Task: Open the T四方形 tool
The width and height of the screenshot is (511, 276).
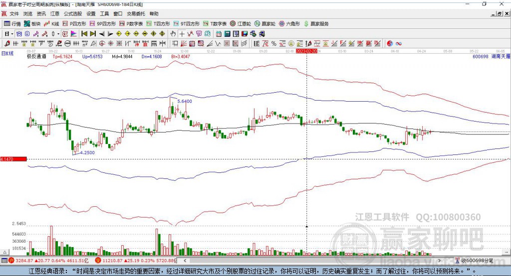Action: click(158, 24)
